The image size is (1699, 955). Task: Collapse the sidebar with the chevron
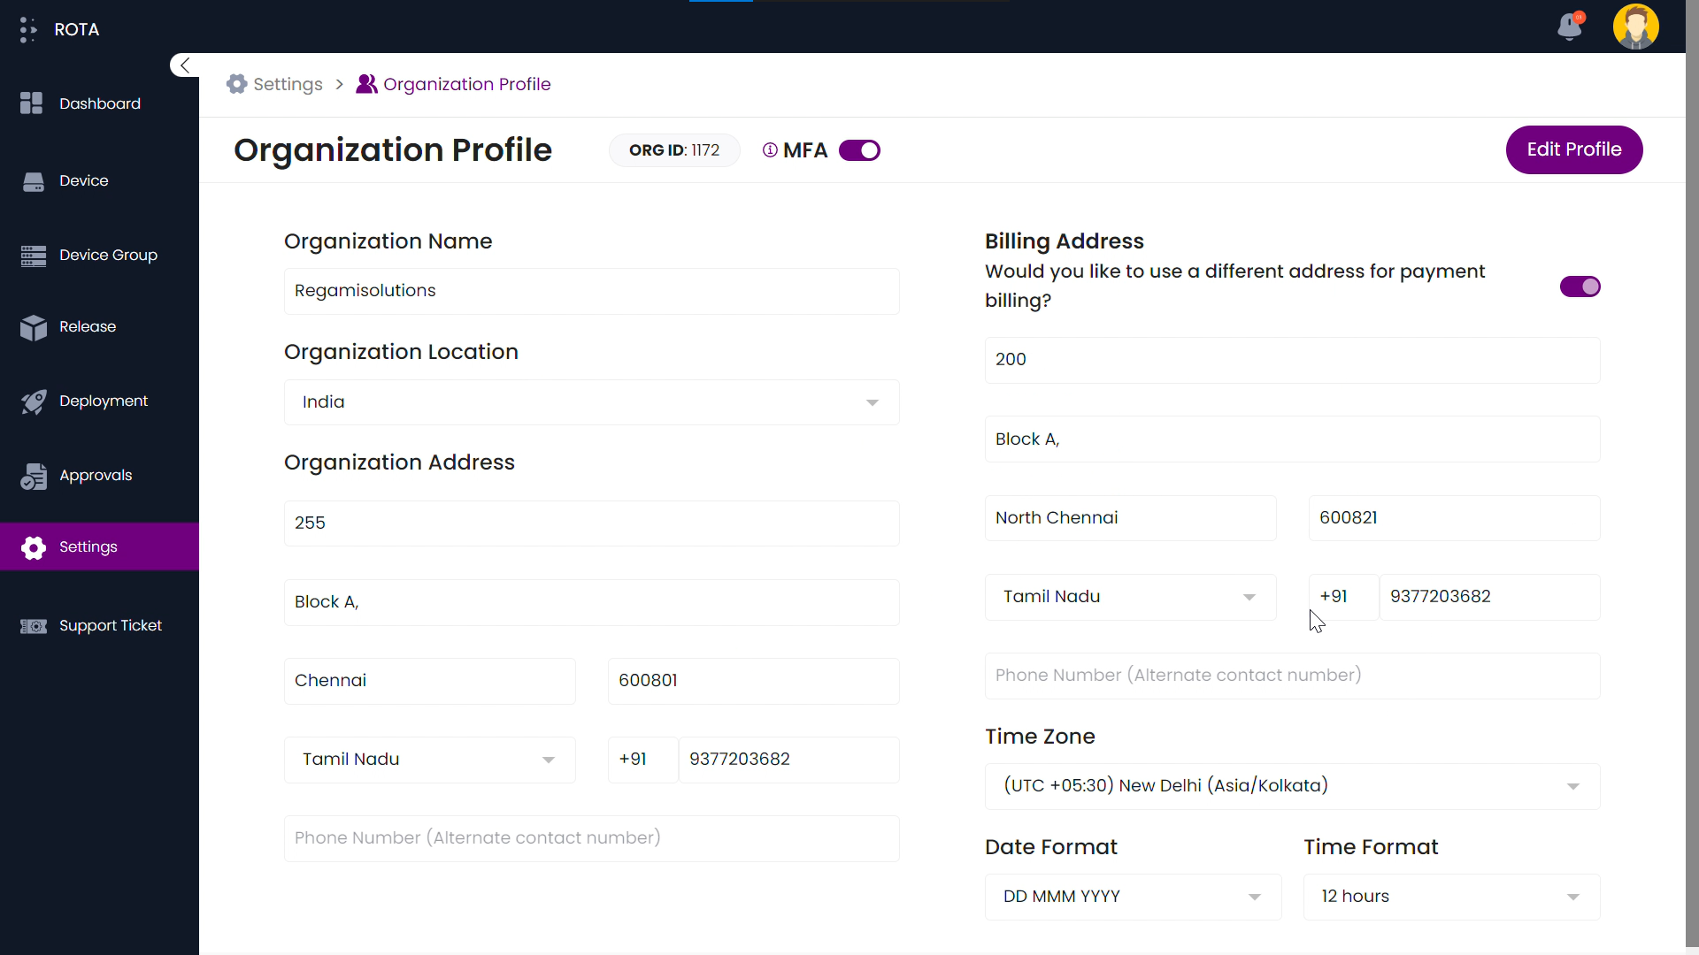pos(184,65)
